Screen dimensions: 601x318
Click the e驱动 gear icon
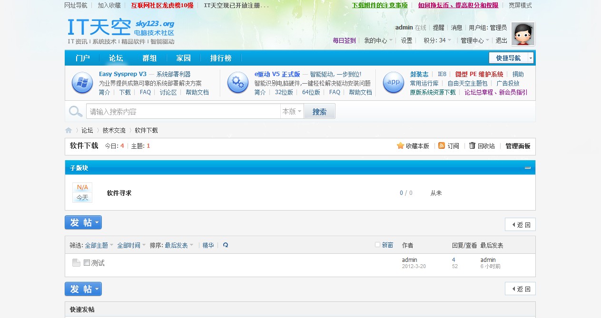[x=237, y=83]
